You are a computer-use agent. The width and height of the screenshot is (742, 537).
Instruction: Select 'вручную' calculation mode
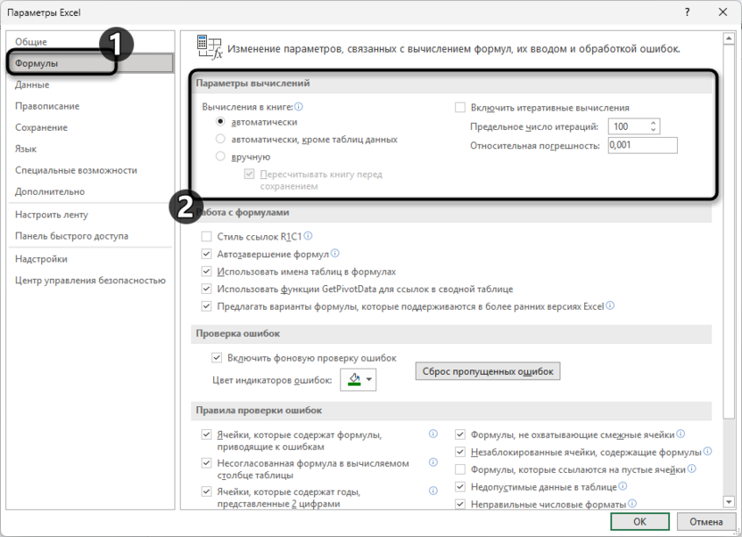point(220,157)
